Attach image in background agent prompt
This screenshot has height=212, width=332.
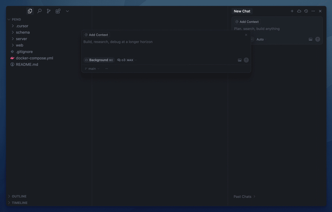point(240,60)
